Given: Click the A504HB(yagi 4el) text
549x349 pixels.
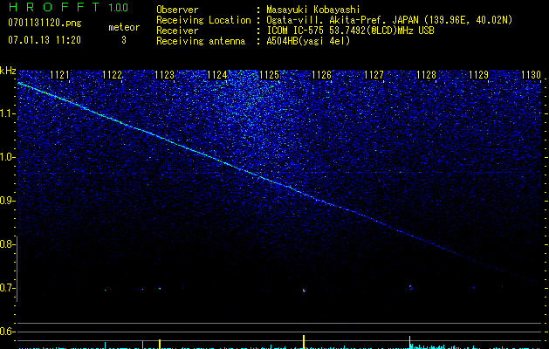Looking at the screenshot, I should [308, 41].
